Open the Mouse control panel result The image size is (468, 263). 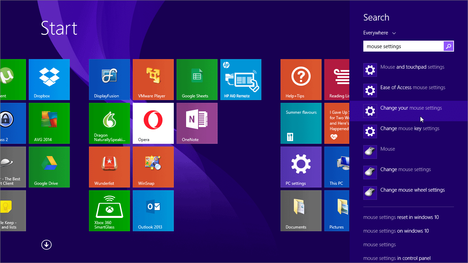click(409, 152)
